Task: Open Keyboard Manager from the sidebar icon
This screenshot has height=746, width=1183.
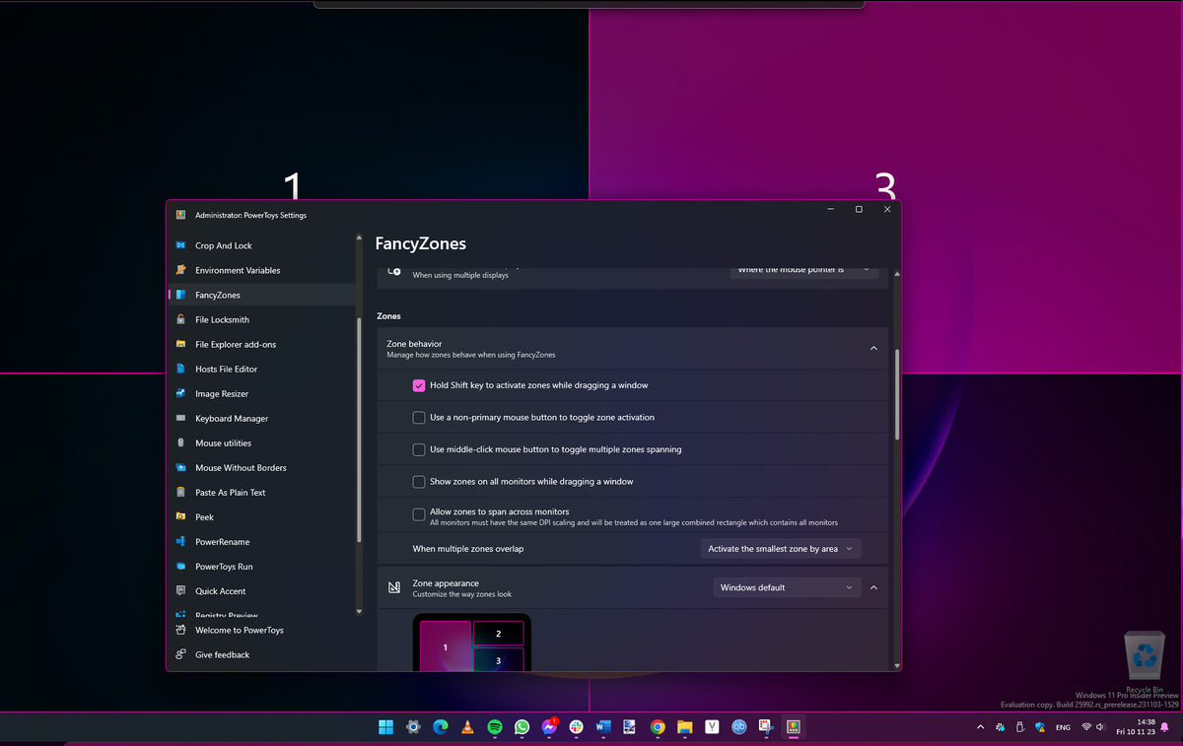Action: [183, 418]
